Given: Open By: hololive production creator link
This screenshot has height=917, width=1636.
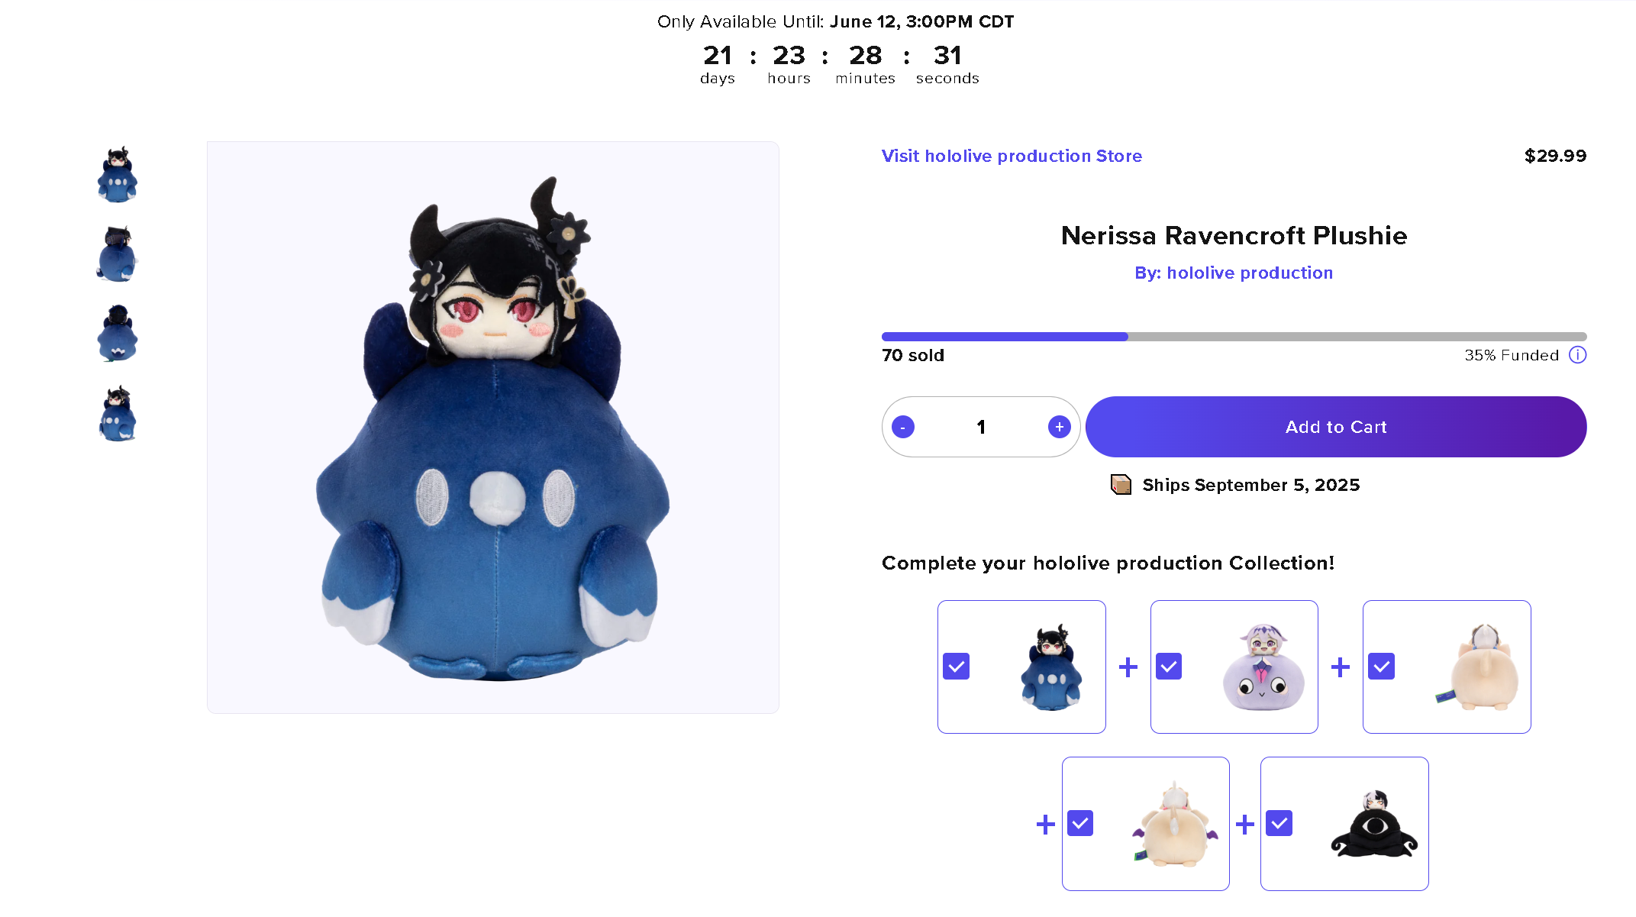Looking at the screenshot, I should [1234, 273].
